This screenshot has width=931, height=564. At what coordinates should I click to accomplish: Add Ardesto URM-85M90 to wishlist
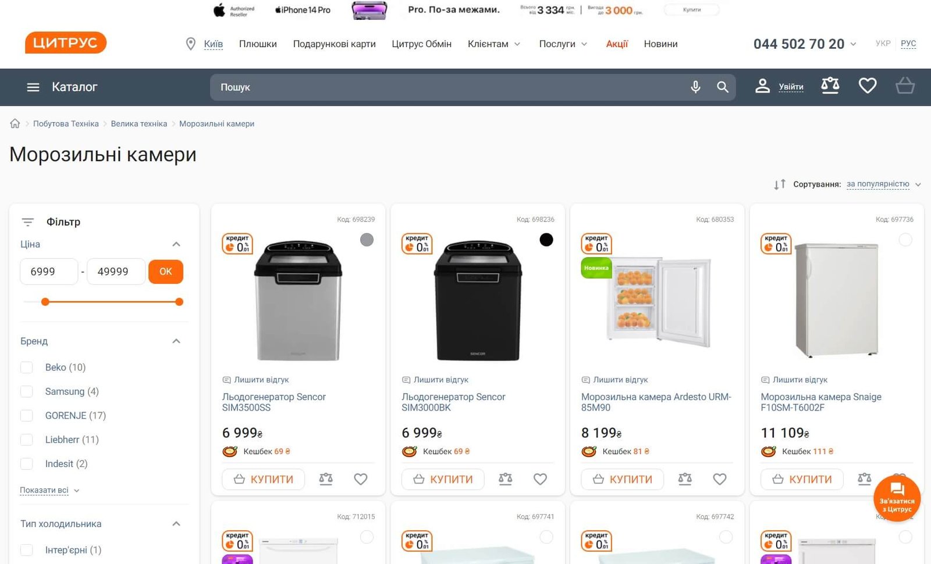pyautogui.click(x=720, y=479)
